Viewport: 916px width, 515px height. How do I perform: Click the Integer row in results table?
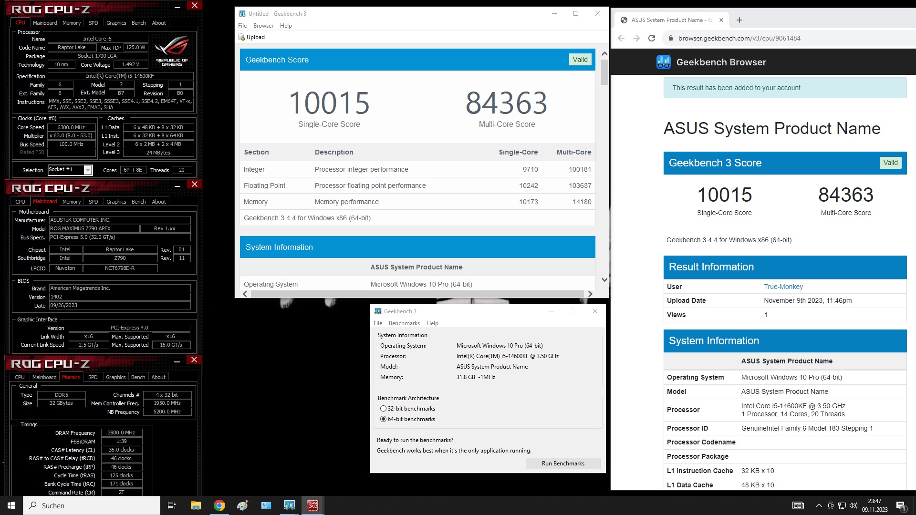tap(417, 169)
